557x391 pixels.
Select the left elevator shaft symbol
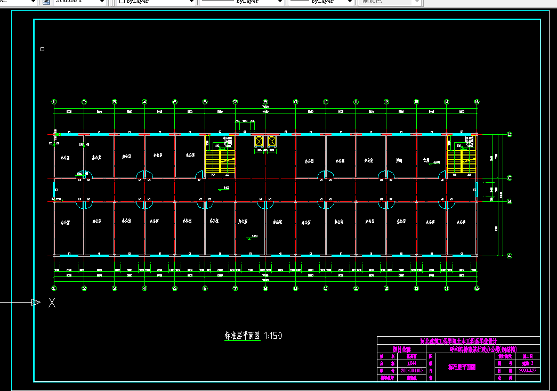pos(259,142)
